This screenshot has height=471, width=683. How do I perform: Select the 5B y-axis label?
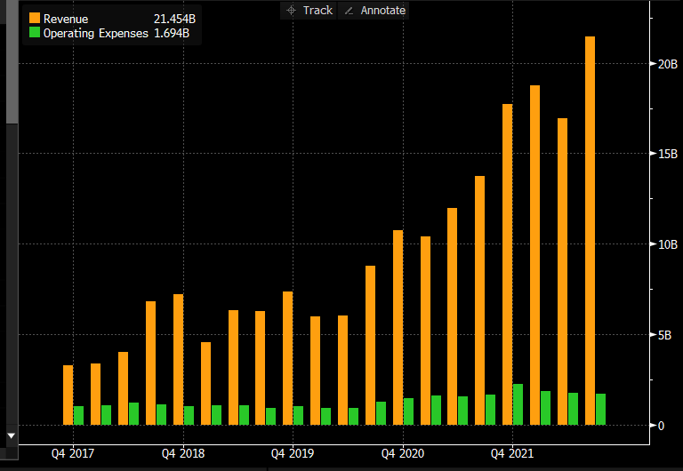coord(665,335)
